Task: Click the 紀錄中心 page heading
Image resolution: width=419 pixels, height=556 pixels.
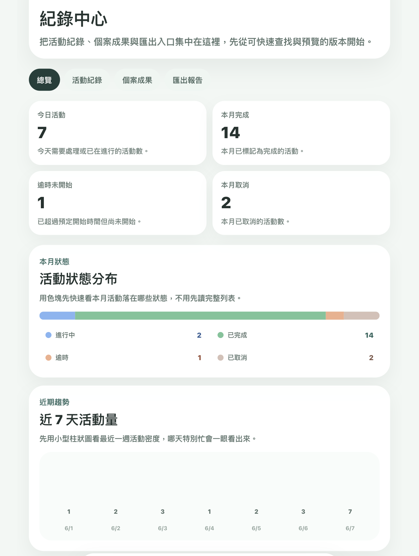Action: (74, 18)
